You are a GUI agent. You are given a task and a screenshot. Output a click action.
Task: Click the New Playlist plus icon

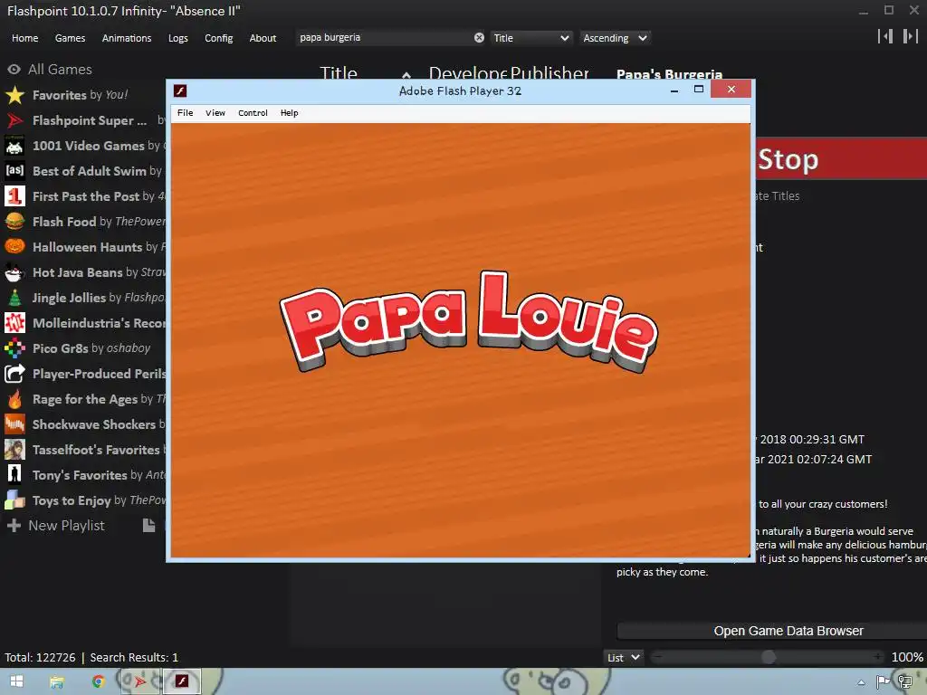[14, 526]
